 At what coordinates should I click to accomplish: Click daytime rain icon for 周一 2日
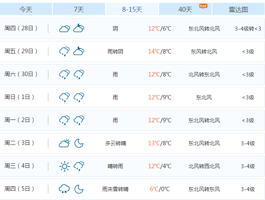tap(64, 120)
